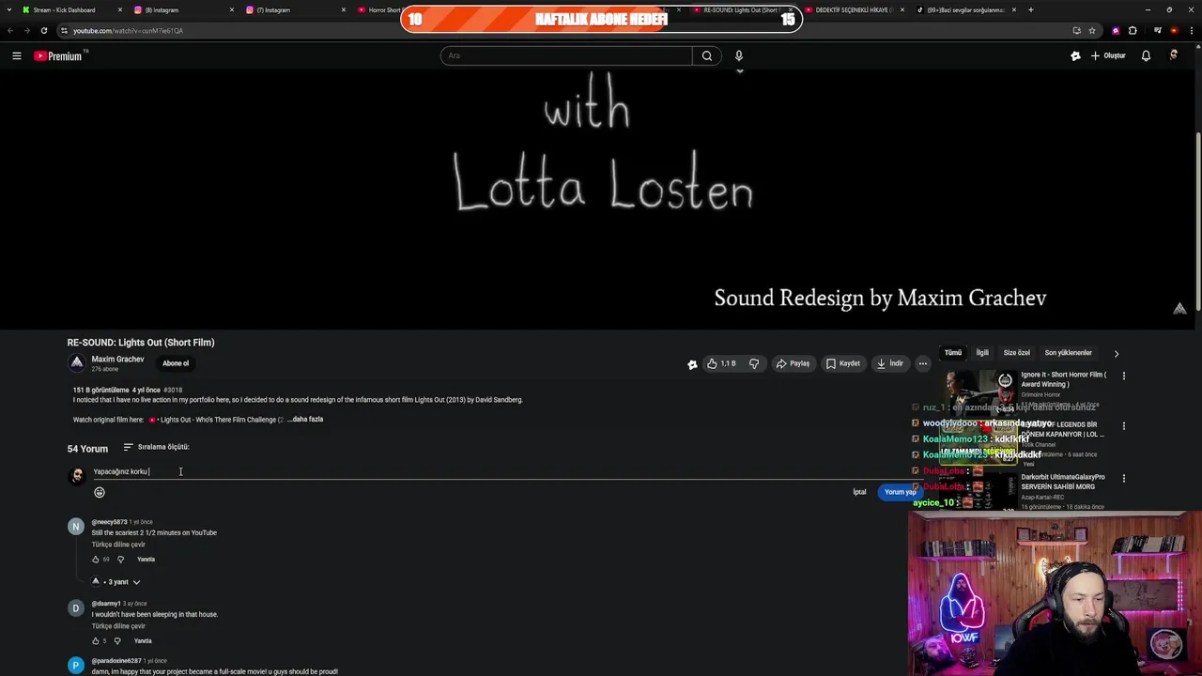This screenshot has width=1202, height=676.
Task: Open more actions ellipsis under video
Action: tap(923, 363)
